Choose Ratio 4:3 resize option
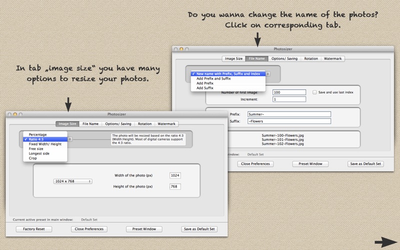This screenshot has width=400, height=250. pos(45,139)
